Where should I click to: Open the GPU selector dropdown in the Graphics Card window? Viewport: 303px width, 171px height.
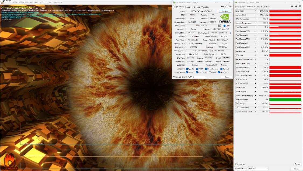[x=190, y=77]
